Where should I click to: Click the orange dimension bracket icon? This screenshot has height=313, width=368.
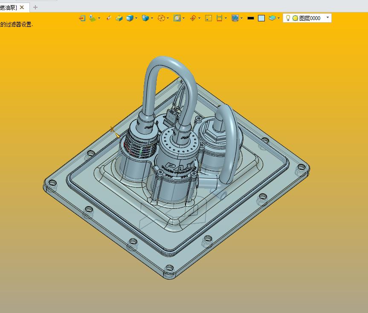pos(219,18)
